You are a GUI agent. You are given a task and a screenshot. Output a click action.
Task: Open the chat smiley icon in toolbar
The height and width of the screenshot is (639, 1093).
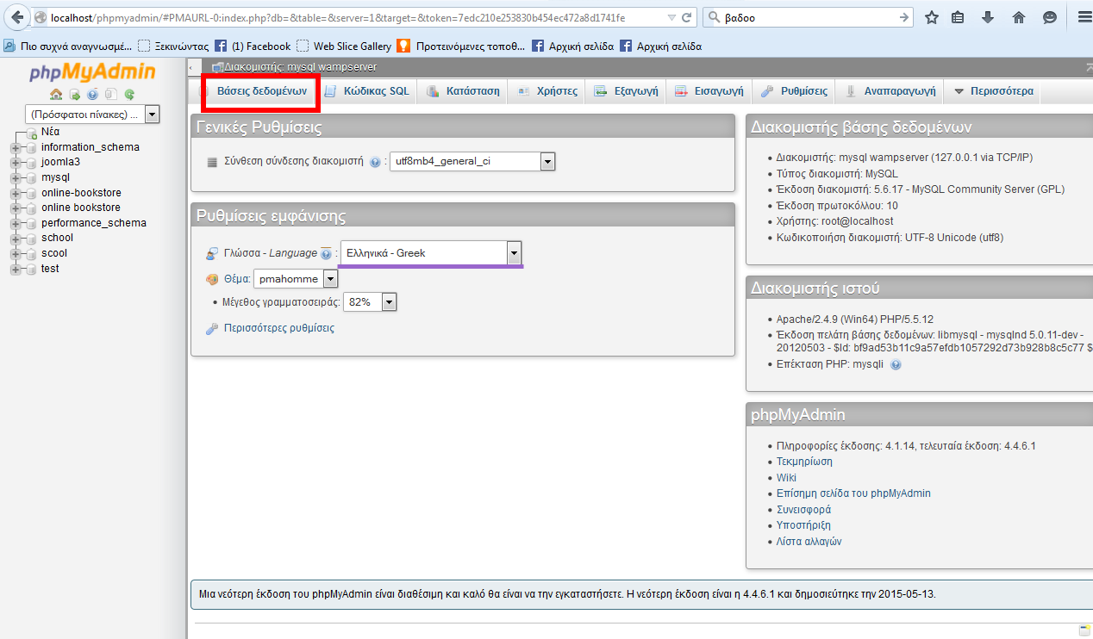pyautogui.click(x=1049, y=17)
